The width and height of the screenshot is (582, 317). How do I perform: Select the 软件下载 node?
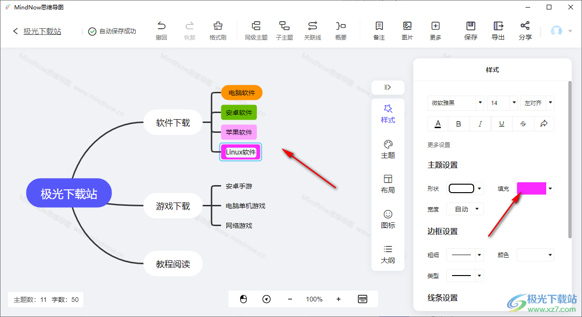(173, 122)
